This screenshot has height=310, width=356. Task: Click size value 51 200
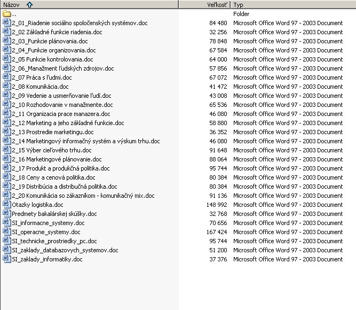(218, 251)
